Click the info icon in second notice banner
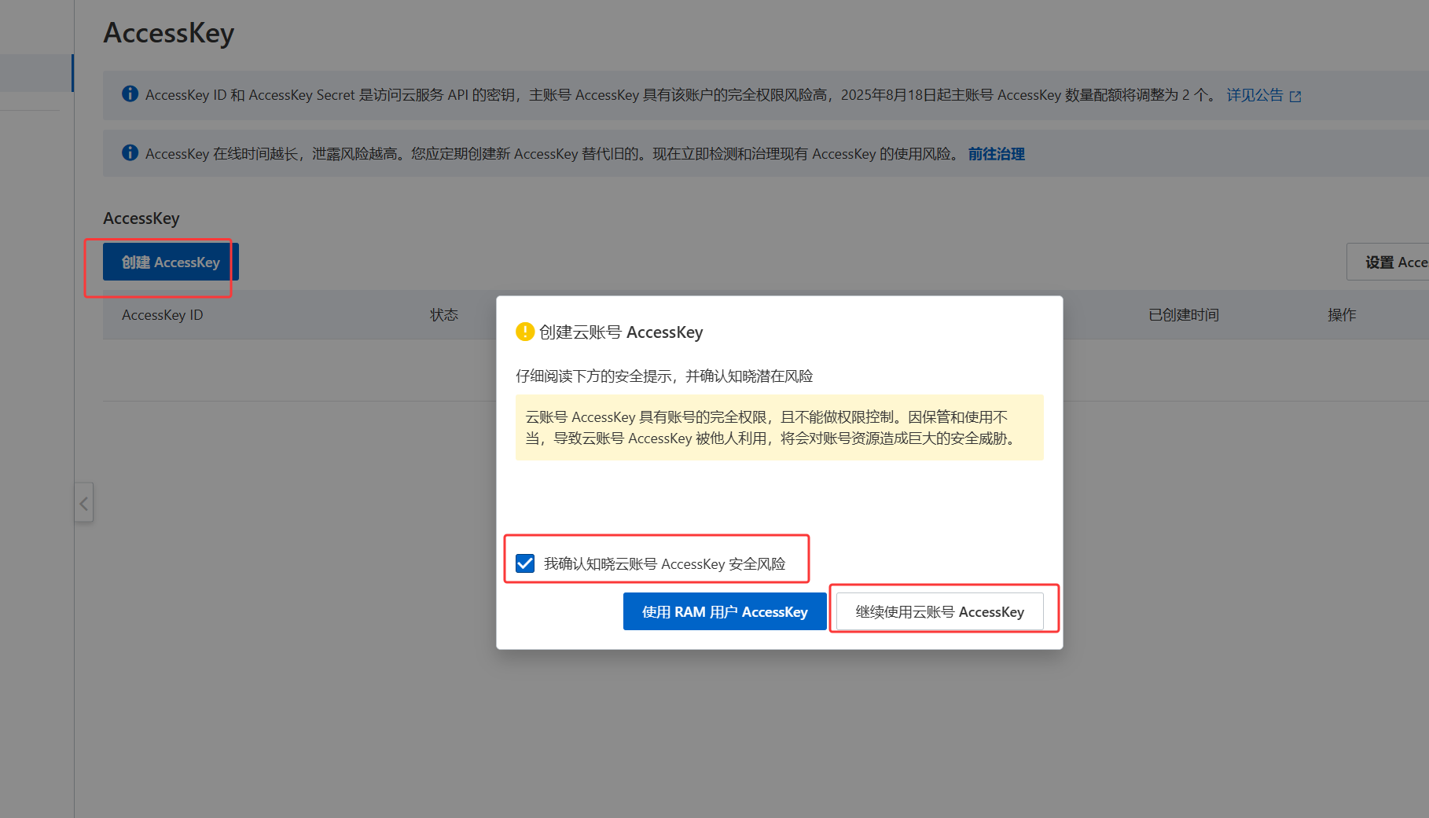The height and width of the screenshot is (818, 1429). point(130,152)
